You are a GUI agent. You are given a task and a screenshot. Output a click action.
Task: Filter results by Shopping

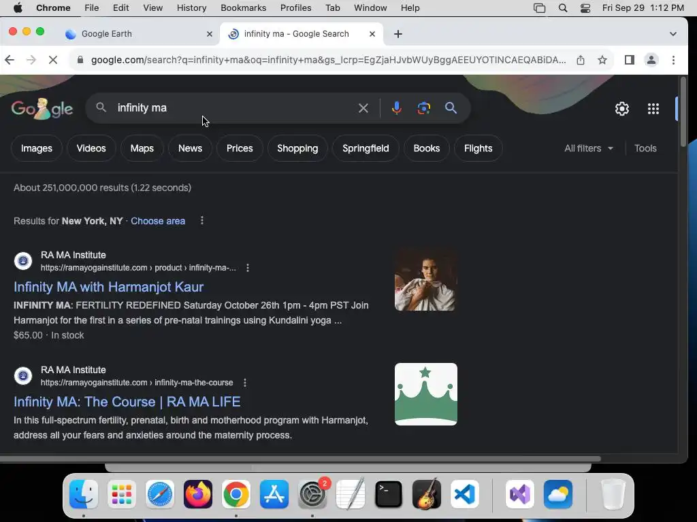tap(297, 148)
